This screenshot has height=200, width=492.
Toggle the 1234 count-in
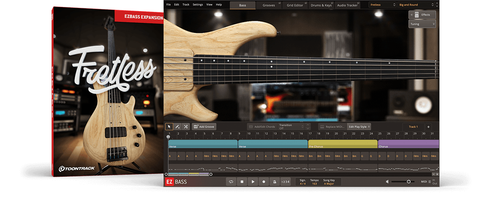[285, 182]
